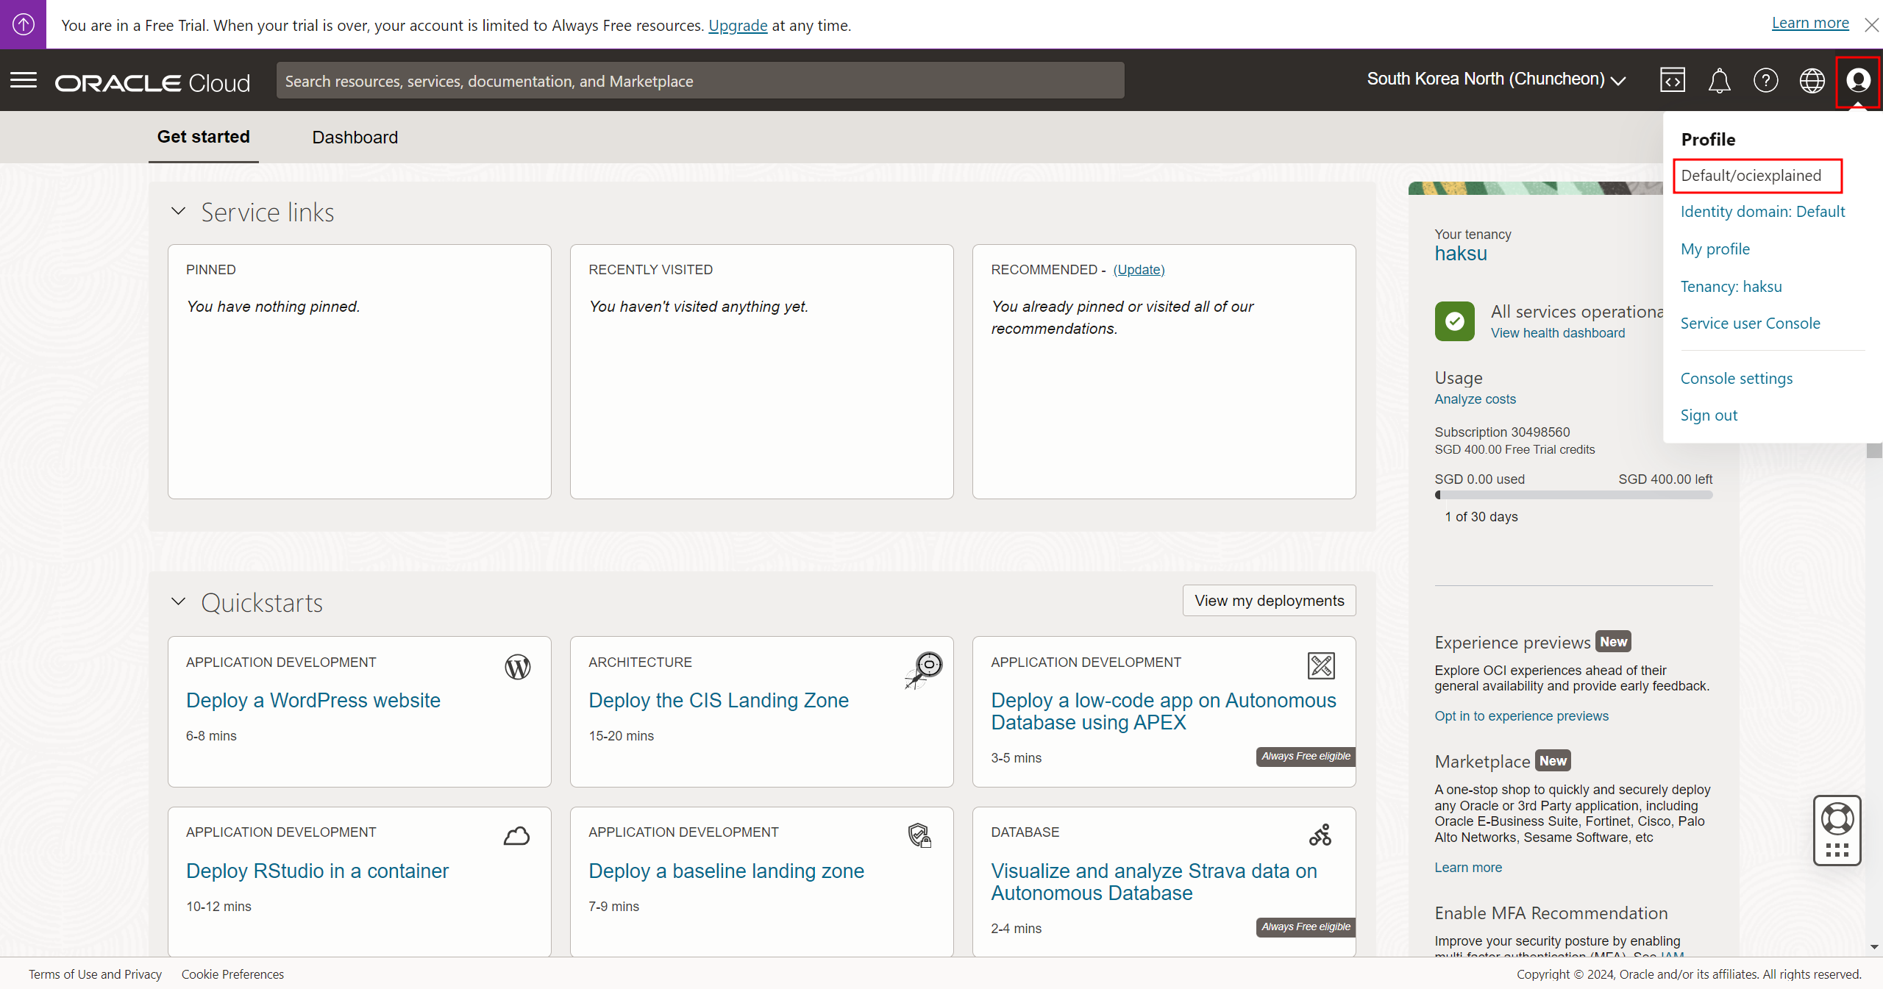This screenshot has height=989, width=1883.
Task: Dismiss the free trial banner
Action: click(x=1871, y=25)
